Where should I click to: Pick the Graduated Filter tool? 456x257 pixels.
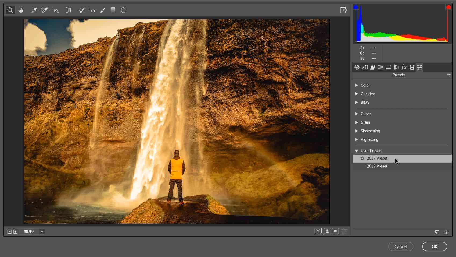coord(113,10)
